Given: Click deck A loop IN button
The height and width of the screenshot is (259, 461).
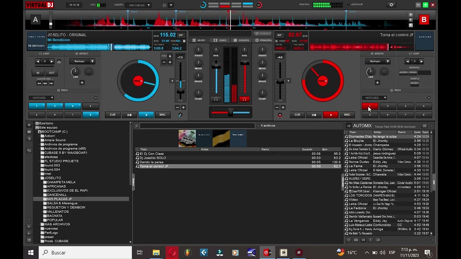Looking at the screenshot, I should point(38,73).
